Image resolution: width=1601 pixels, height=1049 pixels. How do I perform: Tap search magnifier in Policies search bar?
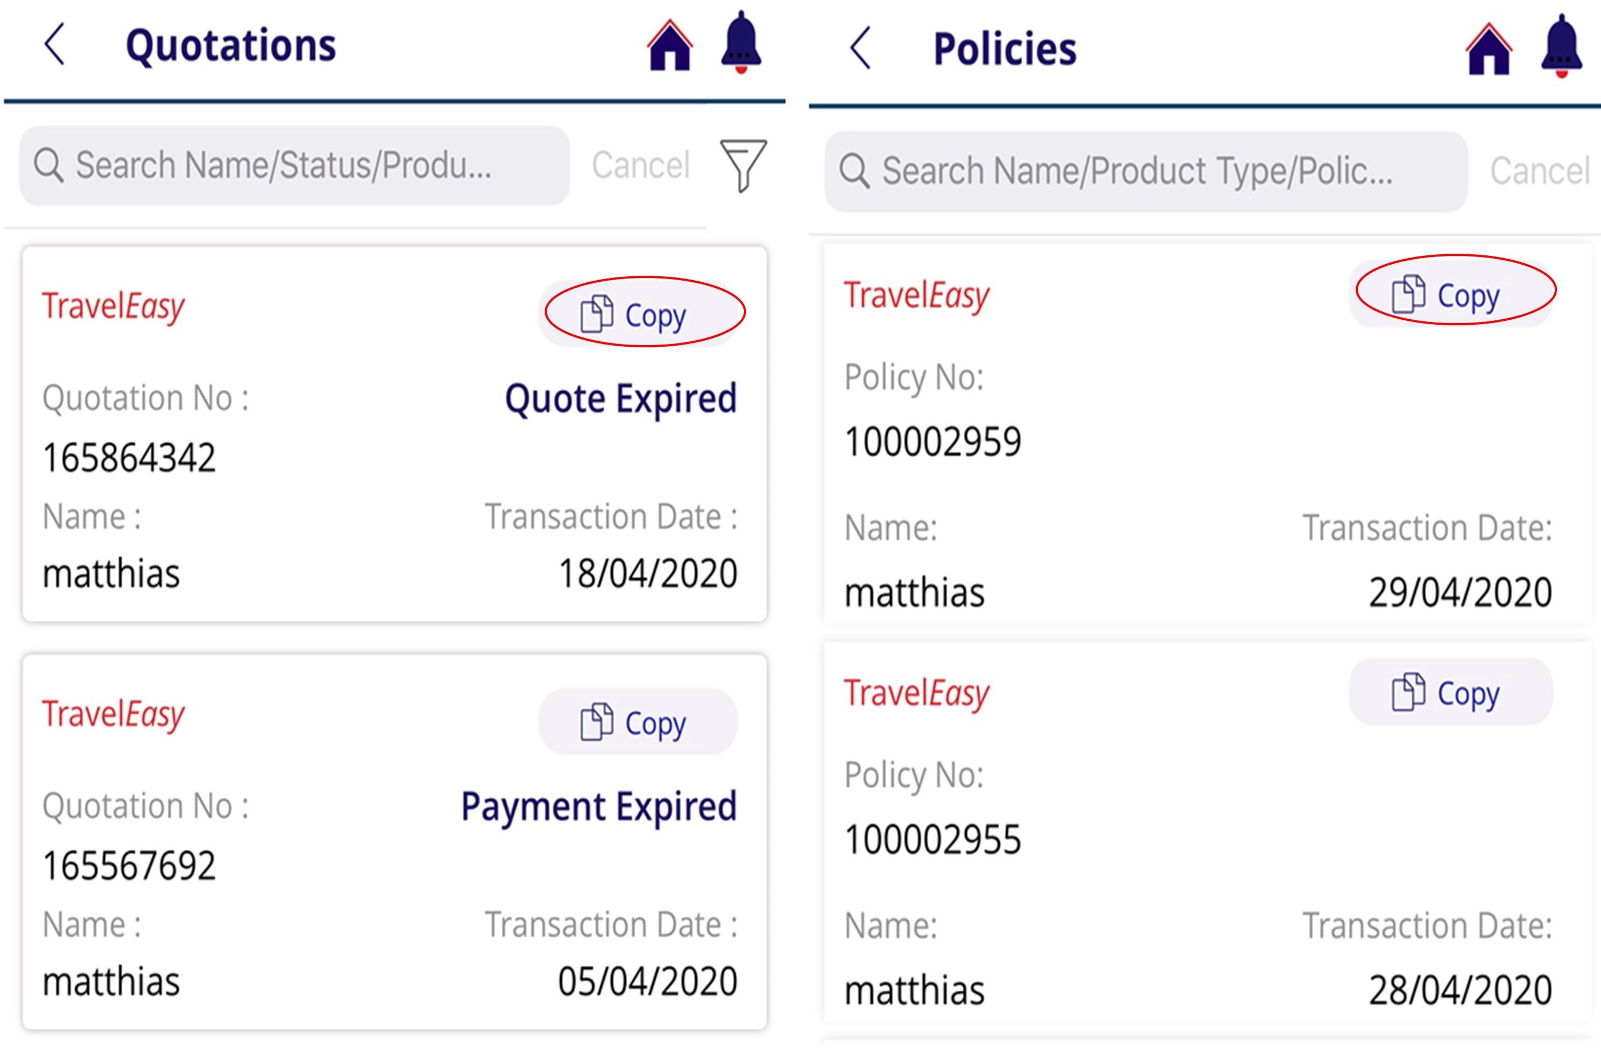coord(854,171)
